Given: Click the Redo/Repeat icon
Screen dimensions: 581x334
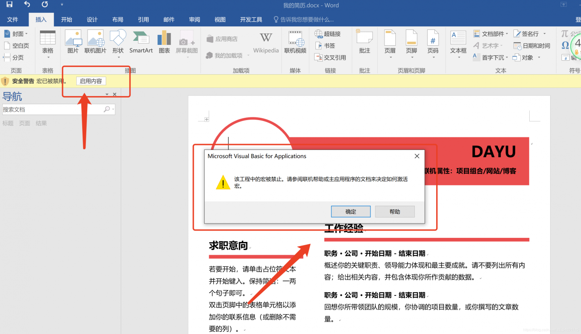Looking at the screenshot, I should point(44,5).
